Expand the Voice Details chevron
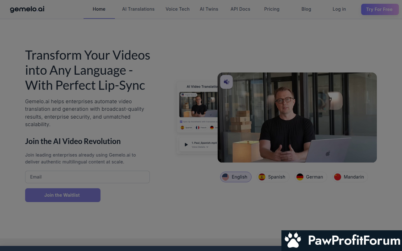Image resolution: width=402 pixels, height=251 pixels. [207, 147]
